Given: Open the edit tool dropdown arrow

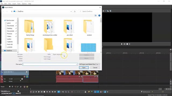Looking at the screenshot, I should point(61,92).
